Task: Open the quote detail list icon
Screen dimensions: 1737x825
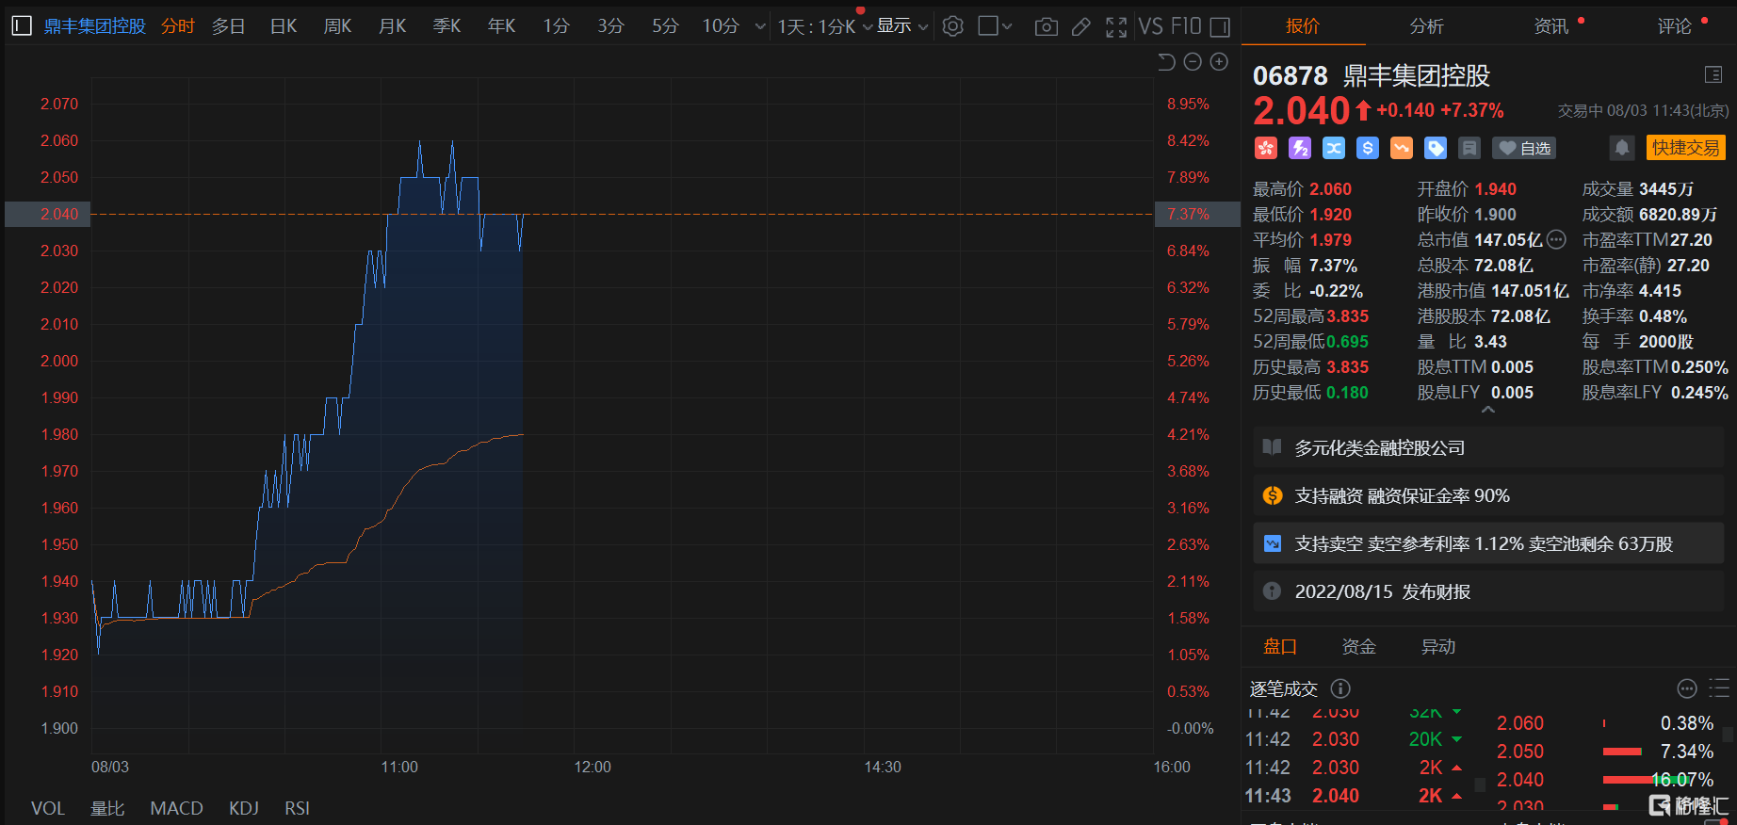Action: point(1713,75)
